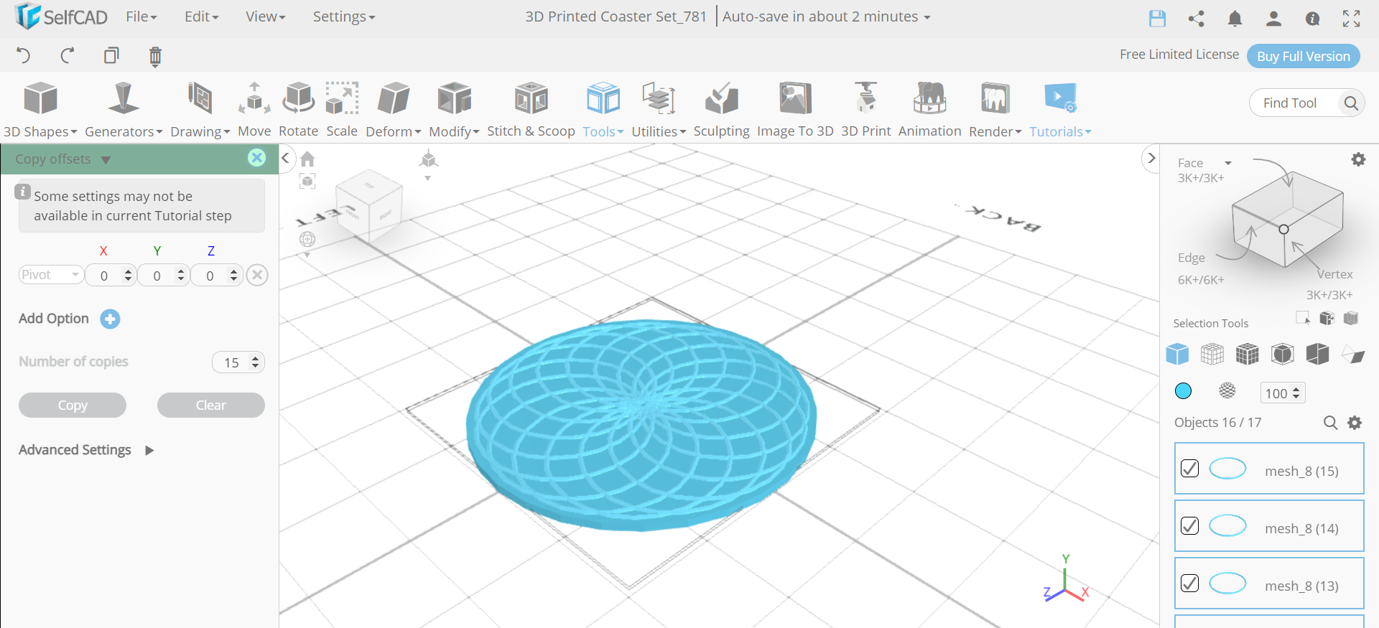Click the Share icon
This screenshot has width=1379, height=628.
[x=1196, y=19]
